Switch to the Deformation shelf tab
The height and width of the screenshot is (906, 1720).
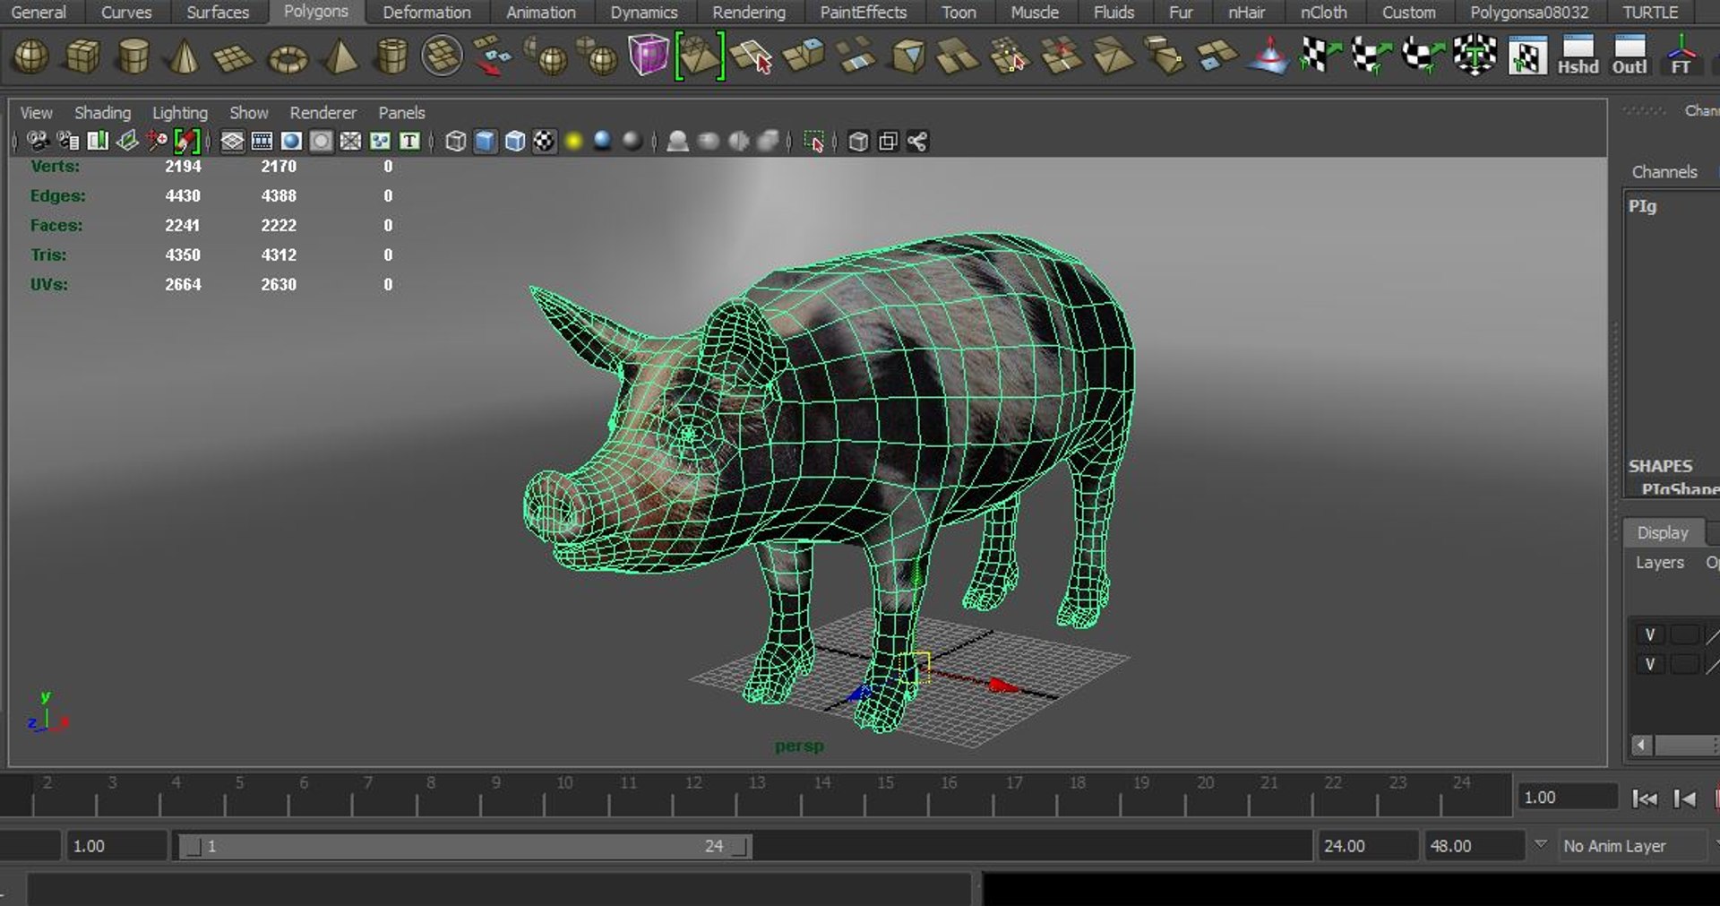coord(426,13)
